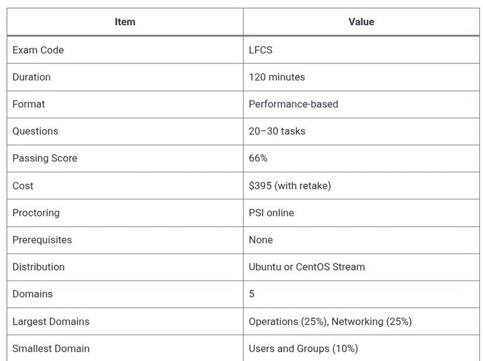Image resolution: width=483 pixels, height=361 pixels.
Task: Click the Value column header
Action: pos(361,22)
